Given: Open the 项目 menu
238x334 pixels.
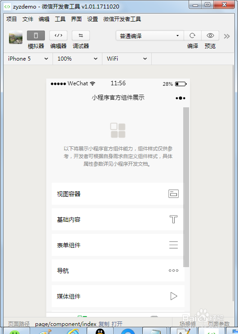Looking at the screenshot, I should click(x=12, y=19).
